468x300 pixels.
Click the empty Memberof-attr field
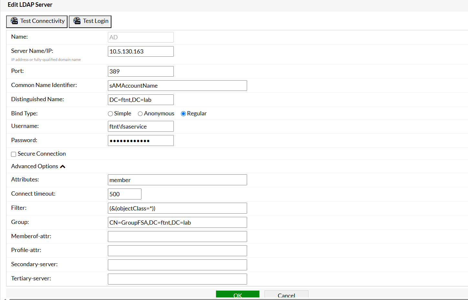(x=177, y=237)
